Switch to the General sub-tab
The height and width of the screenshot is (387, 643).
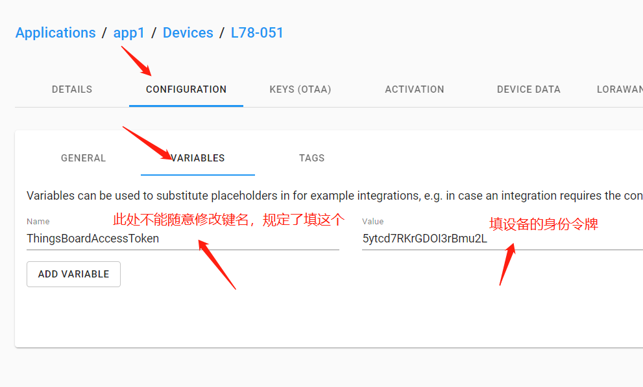tap(83, 158)
